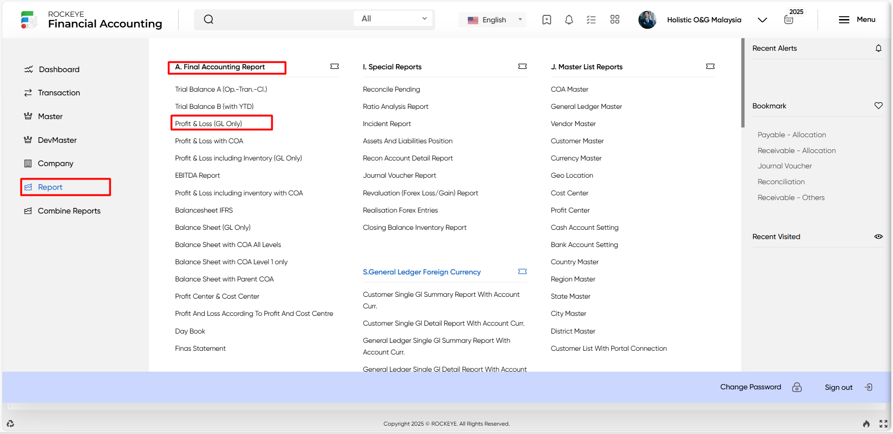The image size is (893, 434).
Task: Bookmark the Master List Reports section
Action: pyautogui.click(x=710, y=67)
